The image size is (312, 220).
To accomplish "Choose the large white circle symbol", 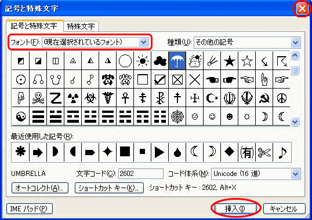I will pos(125,61).
